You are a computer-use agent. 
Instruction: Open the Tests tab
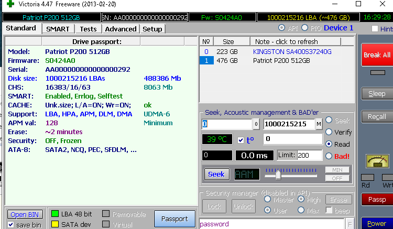click(x=88, y=29)
